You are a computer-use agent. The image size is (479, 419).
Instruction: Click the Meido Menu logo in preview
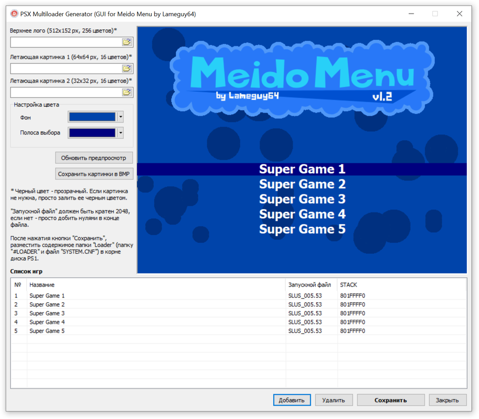point(302,79)
